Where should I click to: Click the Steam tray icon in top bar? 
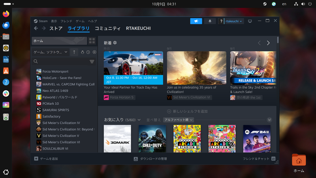pos(265,4)
